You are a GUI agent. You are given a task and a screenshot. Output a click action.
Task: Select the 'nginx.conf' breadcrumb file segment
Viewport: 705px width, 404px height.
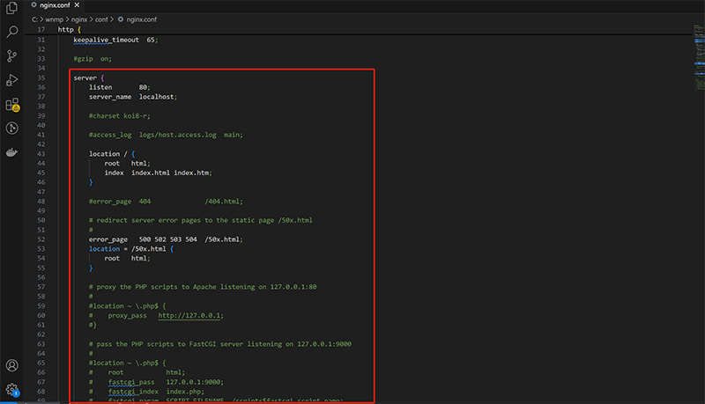[x=137, y=19]
